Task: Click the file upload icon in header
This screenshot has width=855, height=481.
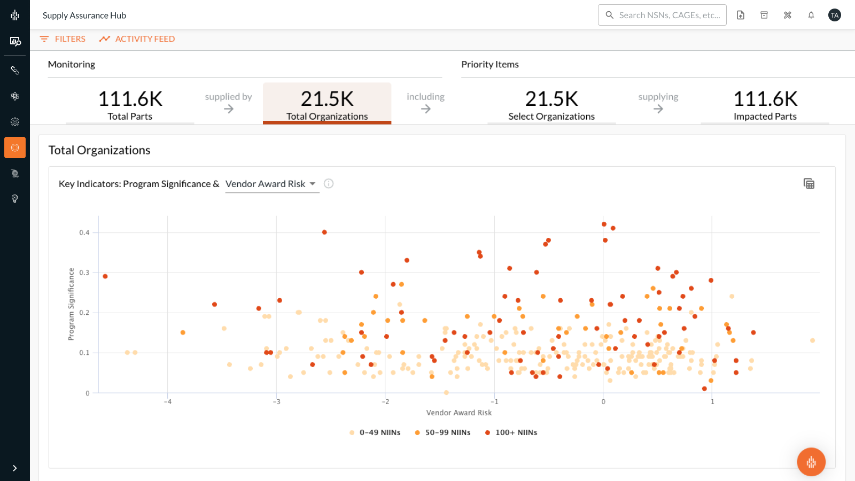Action: 741,15
